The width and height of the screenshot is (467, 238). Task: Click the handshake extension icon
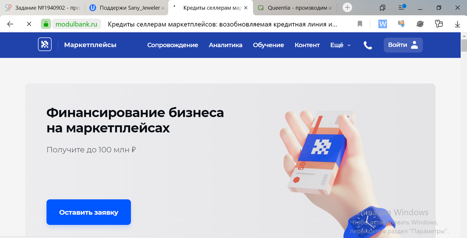point(401,24)
